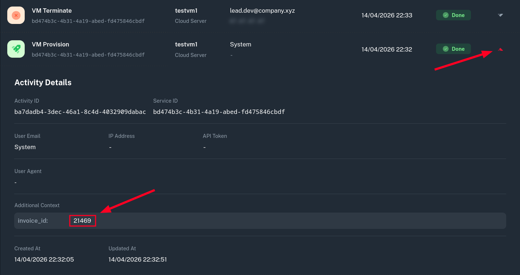Viewport: 520px width, 275px height.
Task: Click the Service ID value in Activity Details
Action: (219, 112)
